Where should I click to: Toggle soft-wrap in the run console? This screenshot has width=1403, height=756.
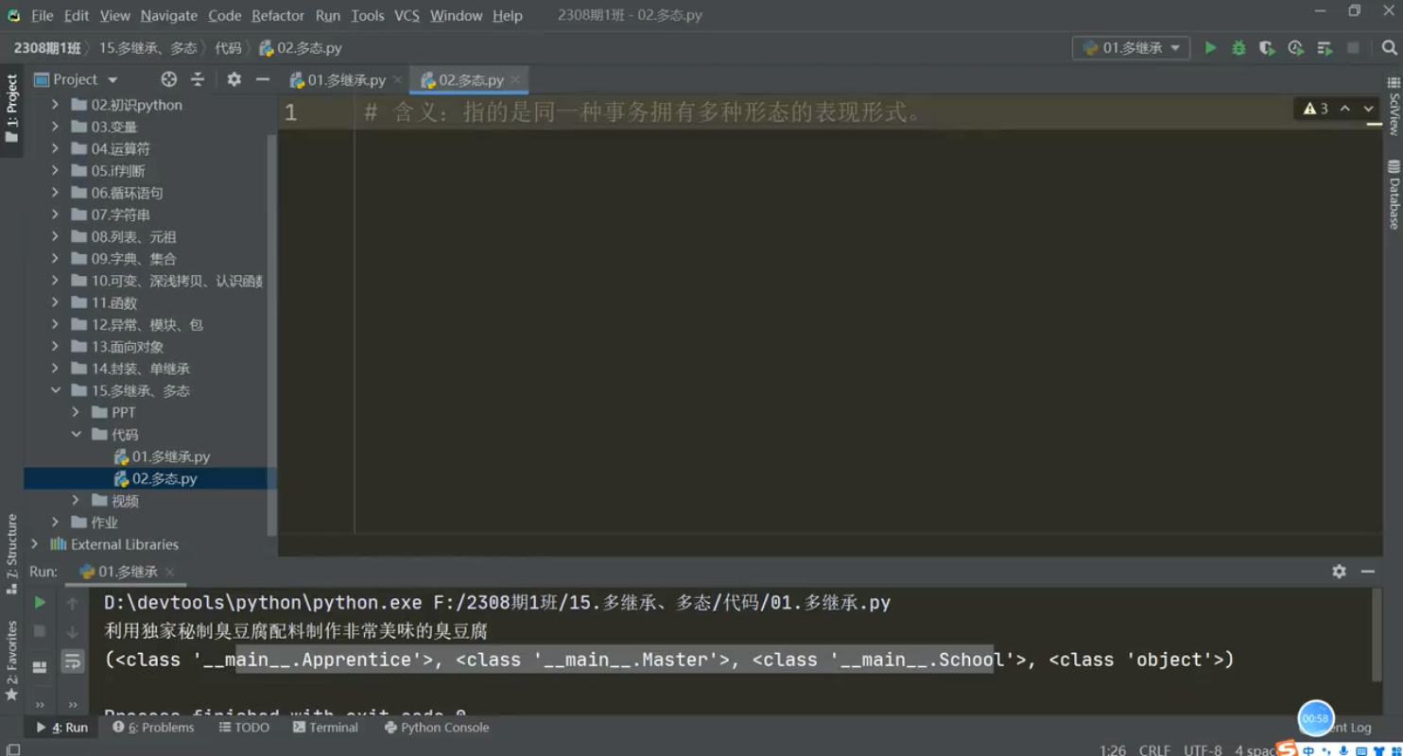(73, 662)
